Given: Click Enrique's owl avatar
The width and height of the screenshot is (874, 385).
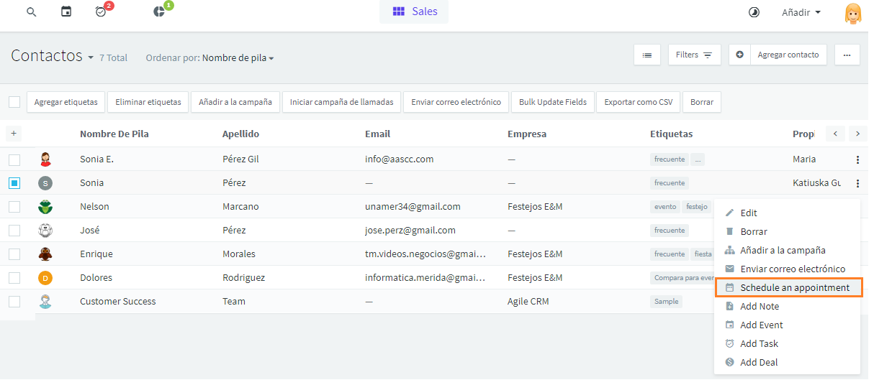Looking at the screenshot, I should point(45,254).
